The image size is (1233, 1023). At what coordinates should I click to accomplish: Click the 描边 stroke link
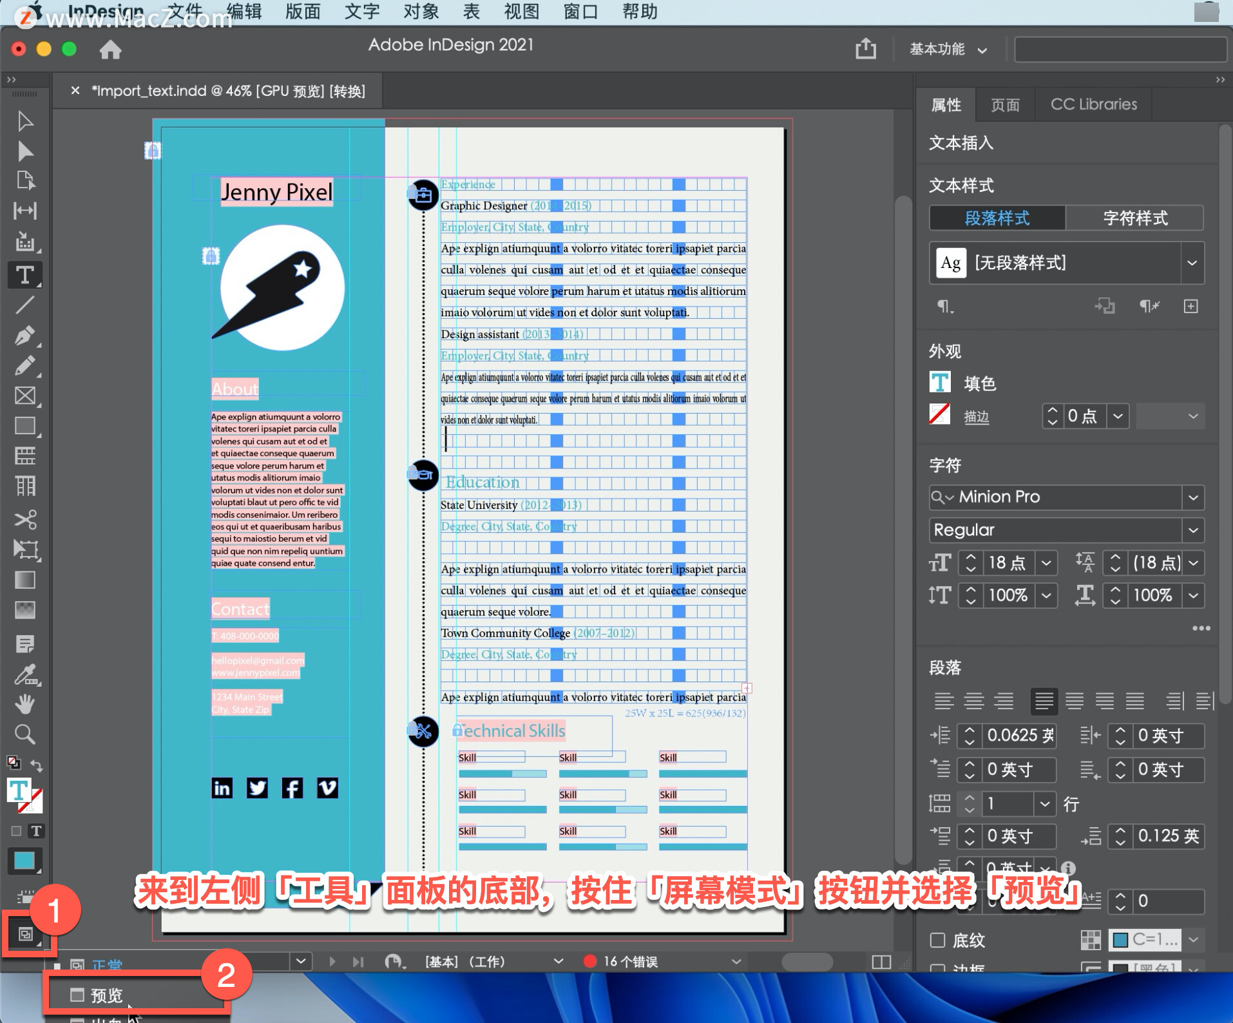(x=976, y=417)
